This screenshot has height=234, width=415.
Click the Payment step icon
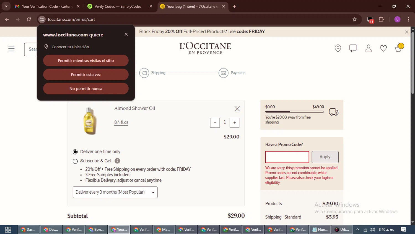[224, 73]
